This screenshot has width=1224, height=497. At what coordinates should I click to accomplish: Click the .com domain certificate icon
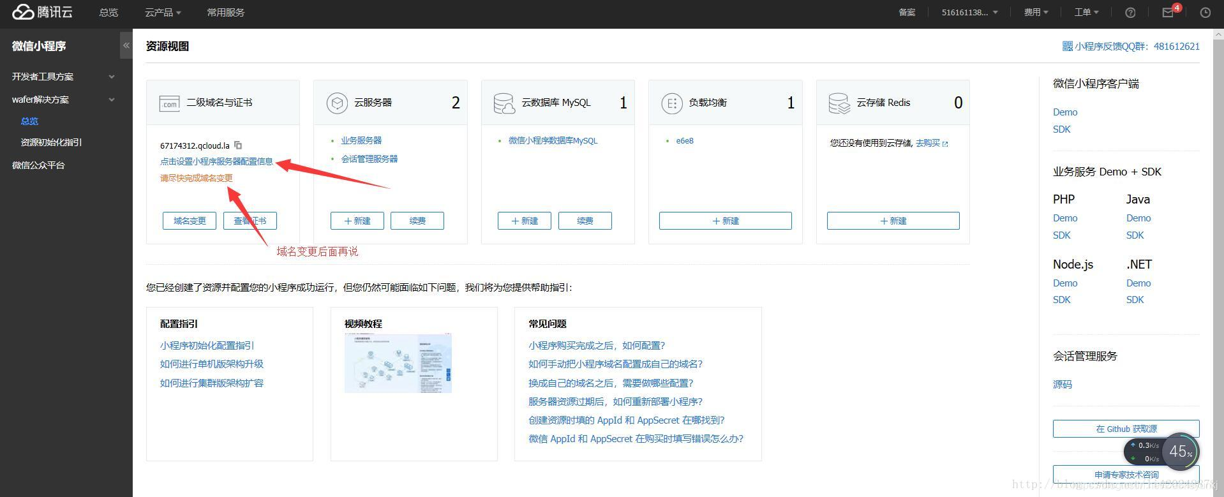(169, 103)
